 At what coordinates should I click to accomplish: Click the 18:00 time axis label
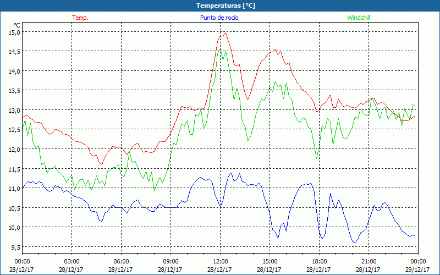tap(319, 262)
